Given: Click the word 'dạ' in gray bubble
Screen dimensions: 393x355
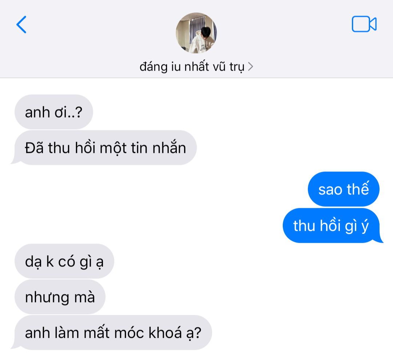Looking at the screenshot, I should 33,262.
